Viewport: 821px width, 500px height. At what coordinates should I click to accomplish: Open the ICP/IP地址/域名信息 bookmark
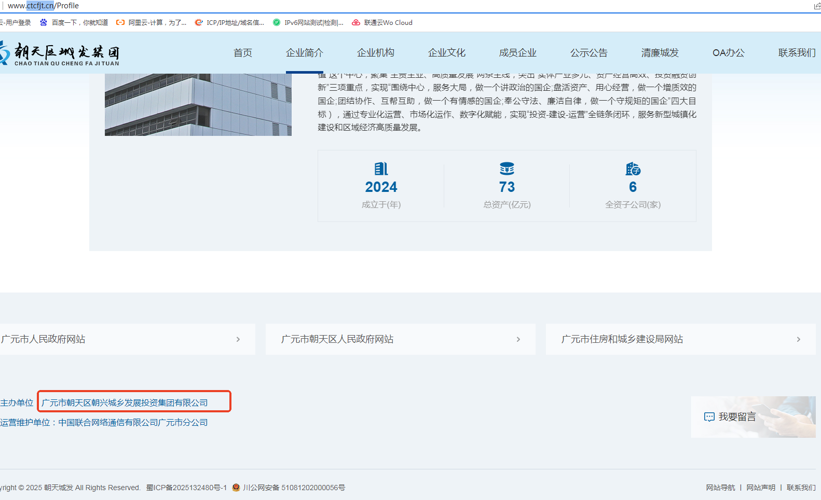(x=229, y=23)
